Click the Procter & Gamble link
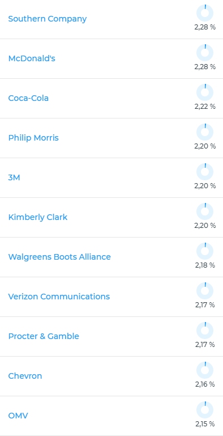 click(44, 336)
